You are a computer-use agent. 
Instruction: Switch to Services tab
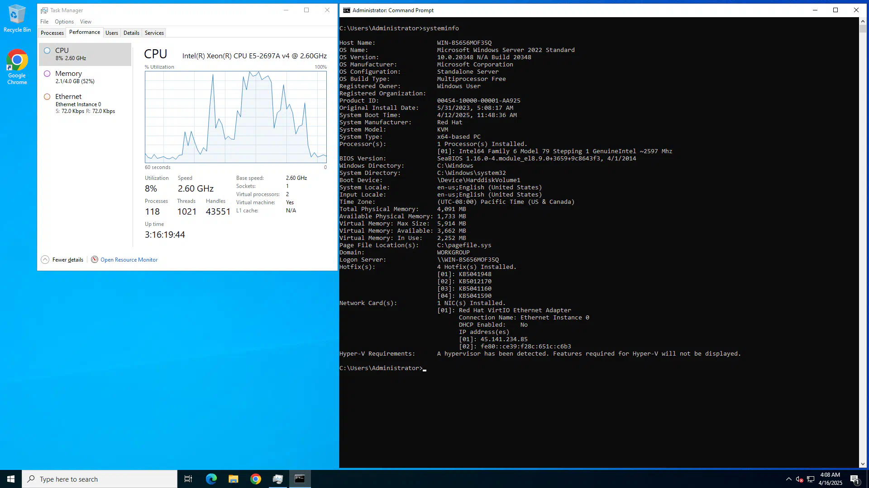tap(154, 33)
